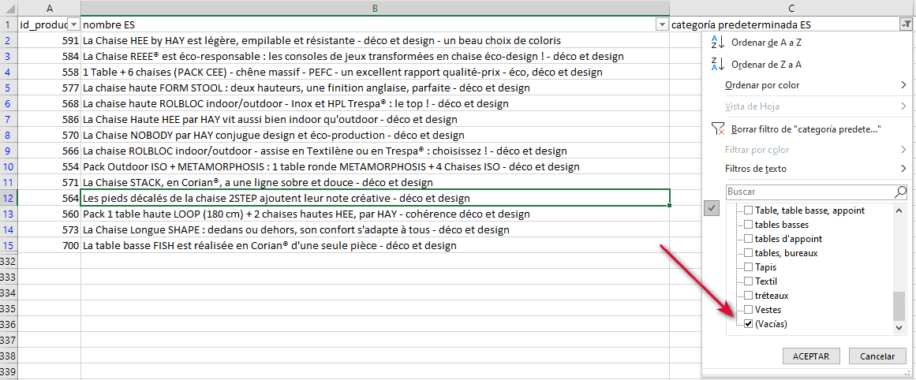Check the 'tables, bureaux' filter box
Image resolution: width=916 pixels, height=380 pixels.
pyautogui.click(x=748, y=253)
